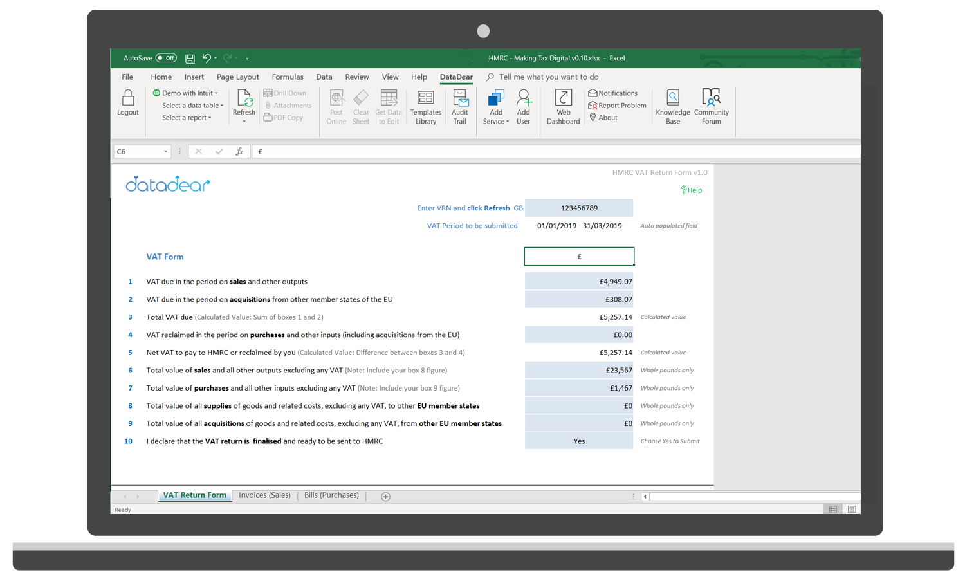Click the Name Box showing C6
965x579 pixels.
tap(138, 152)
